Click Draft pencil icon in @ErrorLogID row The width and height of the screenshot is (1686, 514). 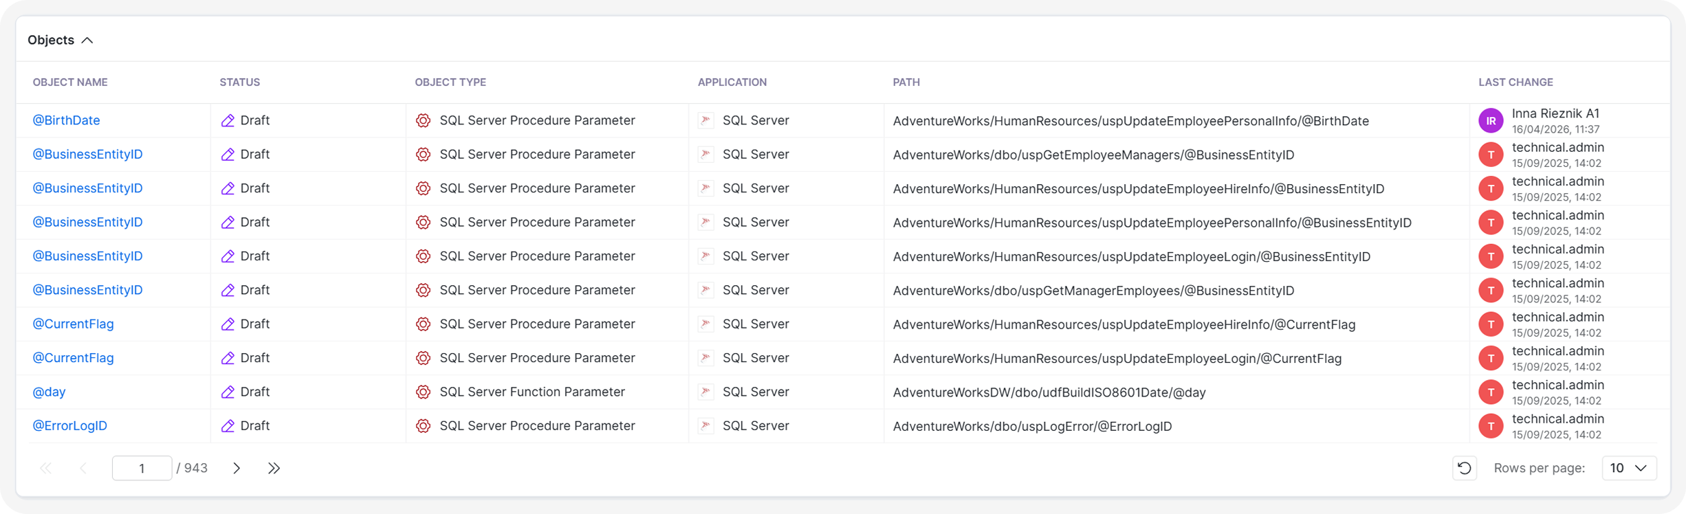[228, 425]
